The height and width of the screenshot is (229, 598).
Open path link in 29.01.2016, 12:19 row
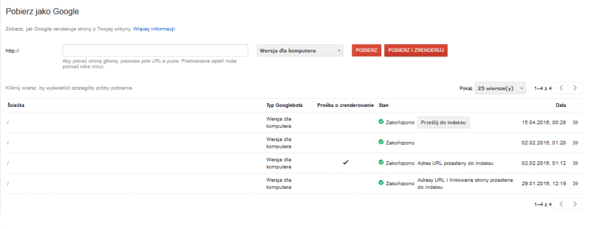click(x=8, y=183)
